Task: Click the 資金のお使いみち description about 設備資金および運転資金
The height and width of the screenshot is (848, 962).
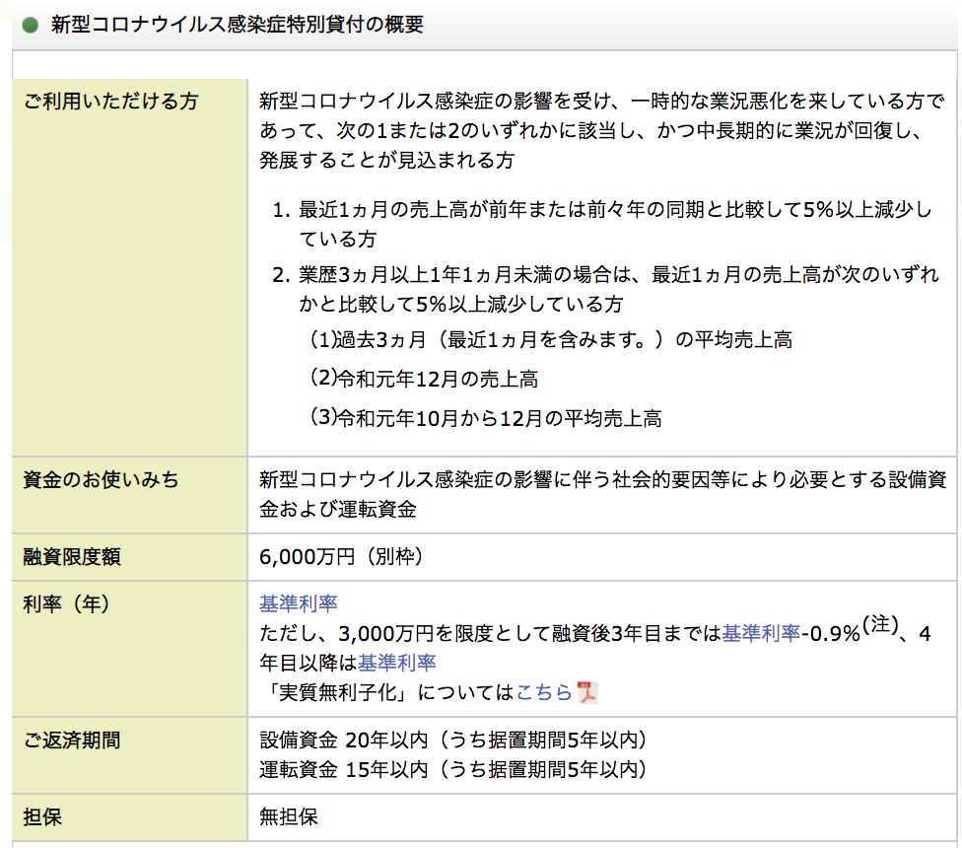Action: (x=603, y=494)
